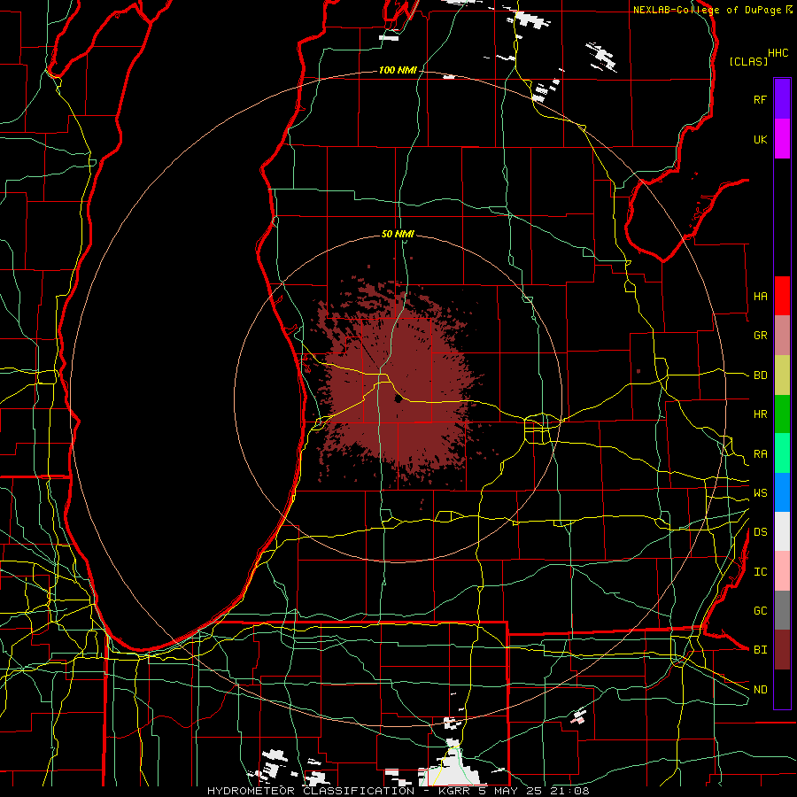The height and width of the screenshot is (797, 797).
Task: Select the BD yellow legend swatch
Action: (x=782, y=375)
